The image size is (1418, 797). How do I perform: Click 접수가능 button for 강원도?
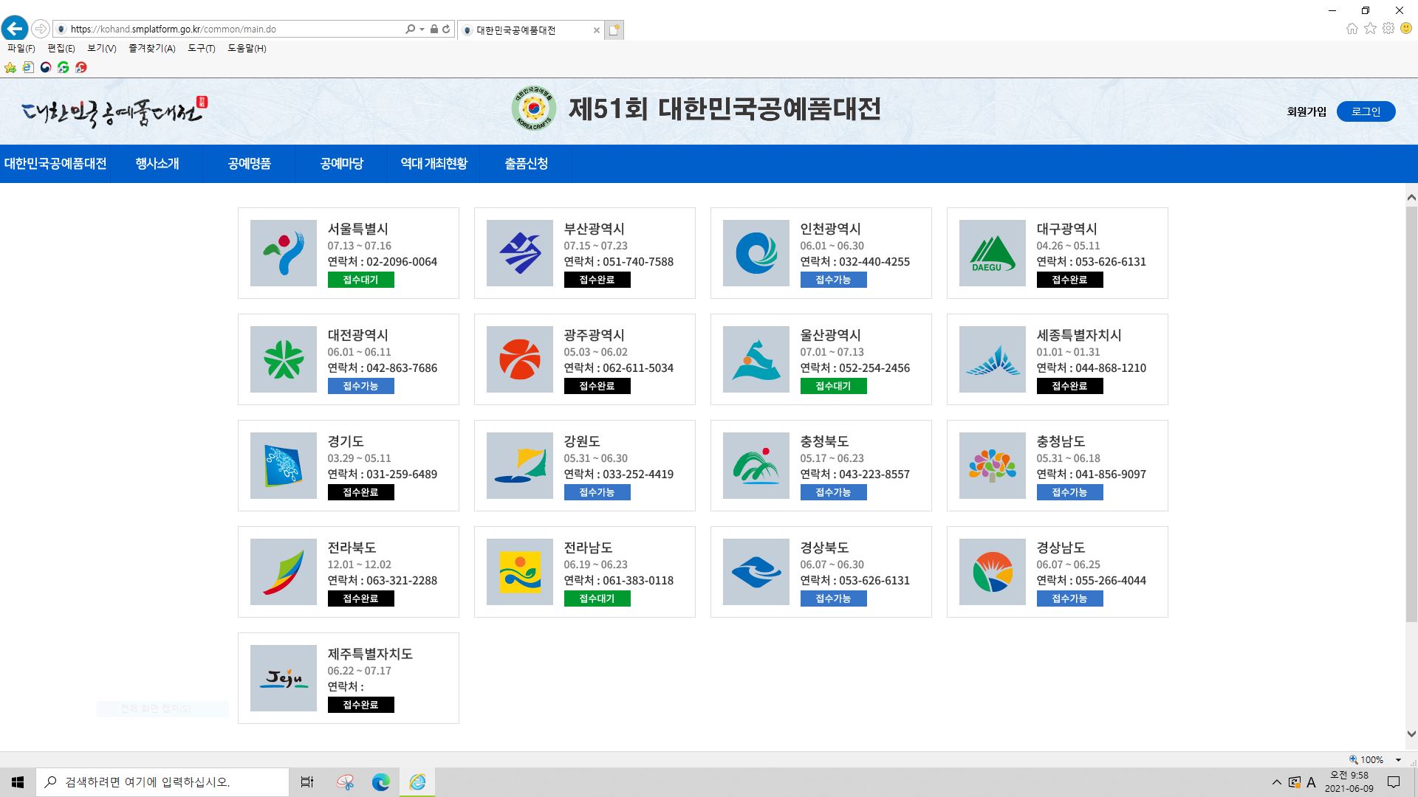pos(597,492)
